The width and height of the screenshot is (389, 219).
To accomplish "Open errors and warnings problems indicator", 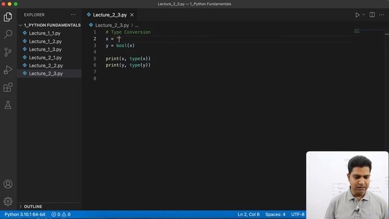I will (x=61, y=214).
